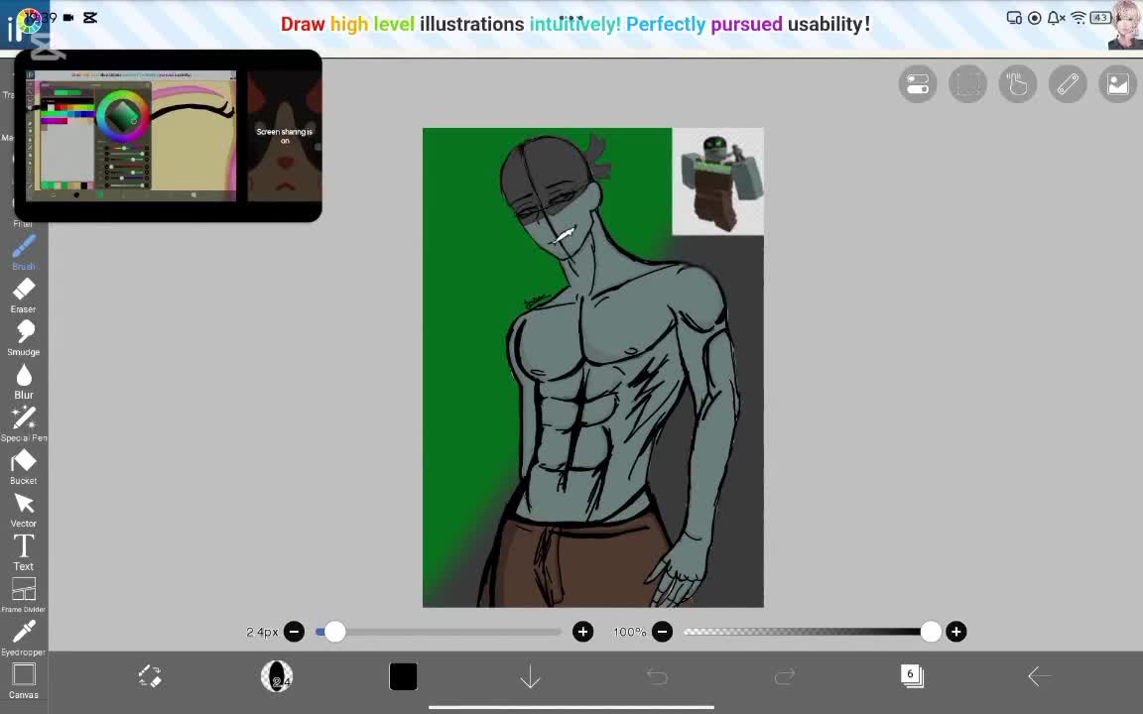This screenshot has height=714, width=1143.
Task: Toggle the finger touch mode button
Action: pyautogui.click(x=1018, y=84)
